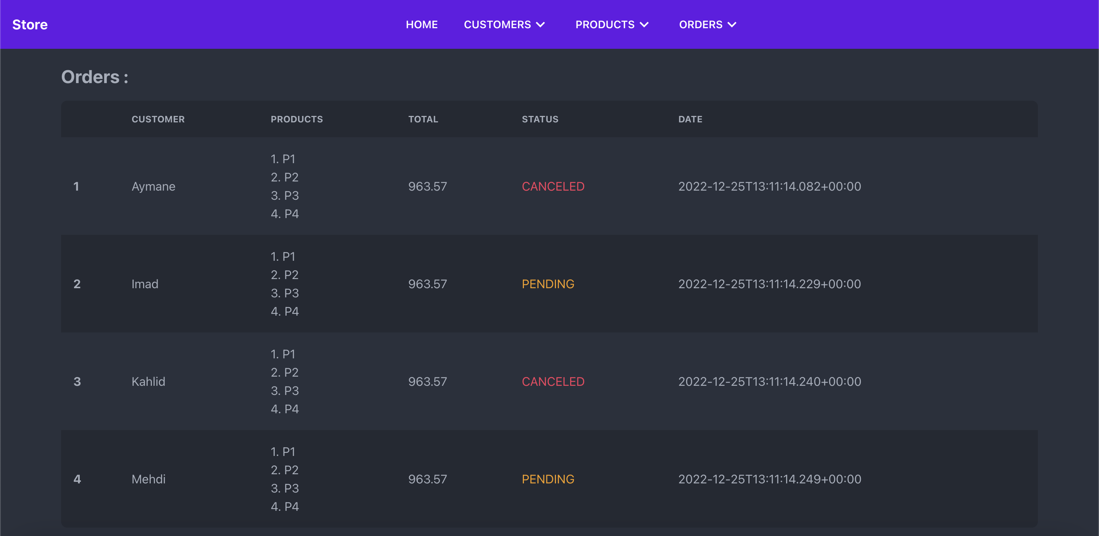Click the CANCELED status for Aymane's order
The height and width of the screenshot is (536, 1099).
[553, 186]
